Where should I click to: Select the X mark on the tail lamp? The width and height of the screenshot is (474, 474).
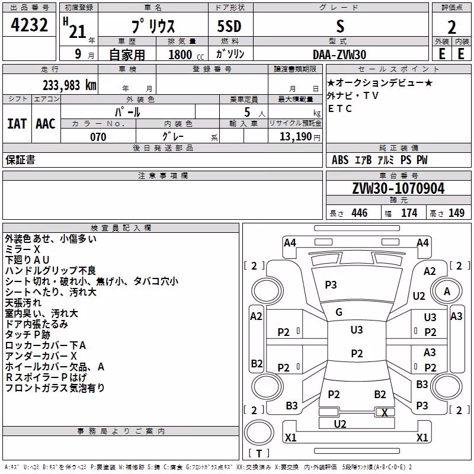[x=385, y=412]
